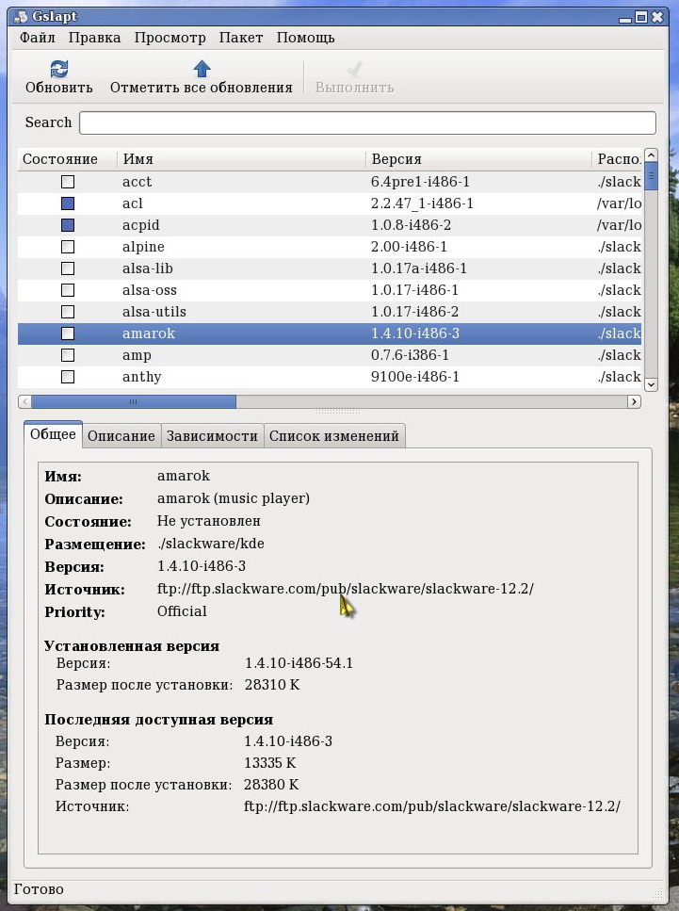679x911 pixels.
Task: Click the Обновить refresh icon
Action: tap(58, 69)
